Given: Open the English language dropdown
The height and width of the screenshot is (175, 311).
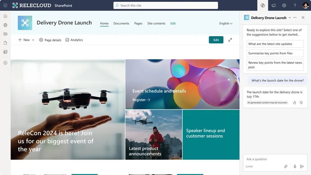Looking at the screenshot, I should point(226,23).
